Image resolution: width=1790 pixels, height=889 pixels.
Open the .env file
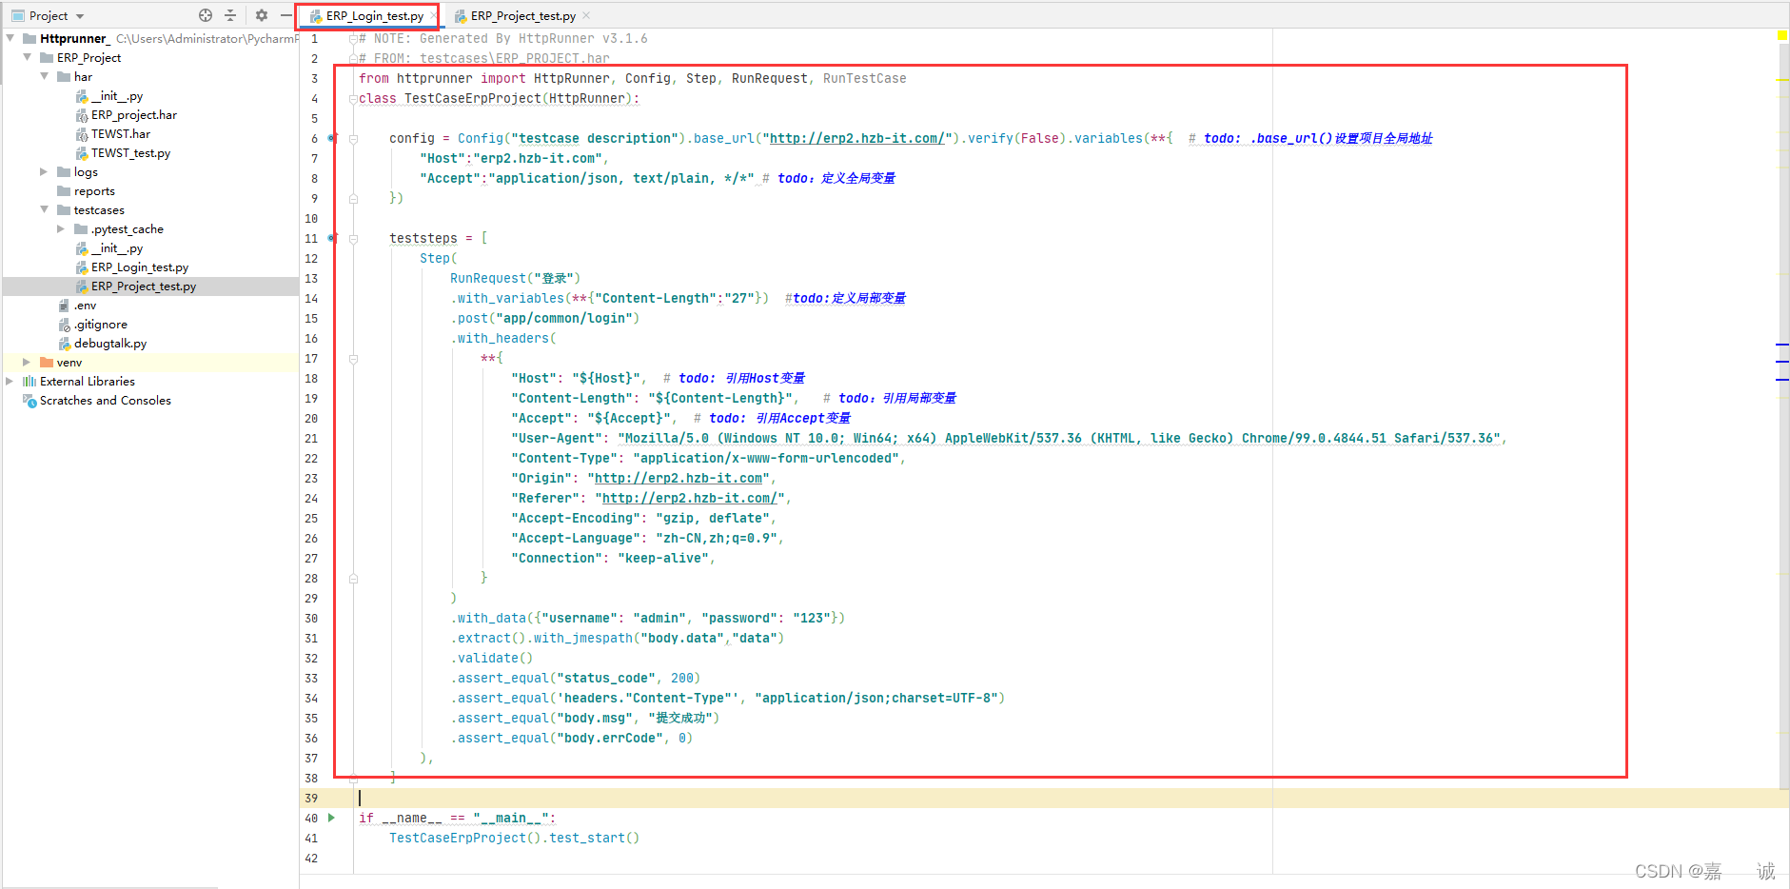pyautogui.click(x=85, y=306)
